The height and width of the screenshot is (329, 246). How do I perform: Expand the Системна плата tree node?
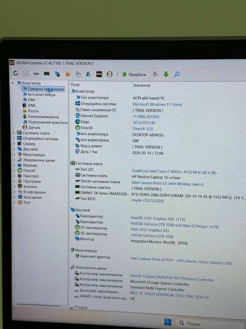[x=14, y=133]
